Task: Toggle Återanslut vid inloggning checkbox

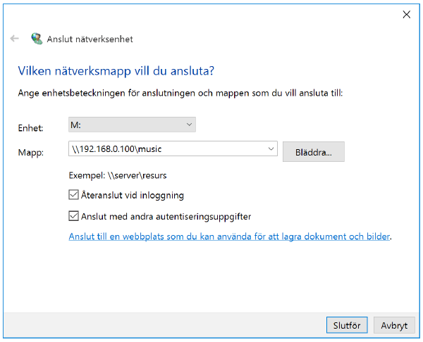Action: 73,195
